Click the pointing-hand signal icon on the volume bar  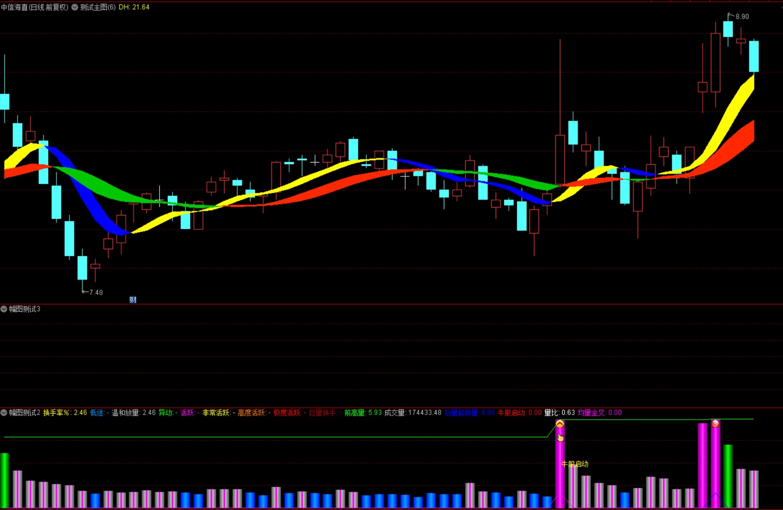pyautogui.click(x=560, y=437)
